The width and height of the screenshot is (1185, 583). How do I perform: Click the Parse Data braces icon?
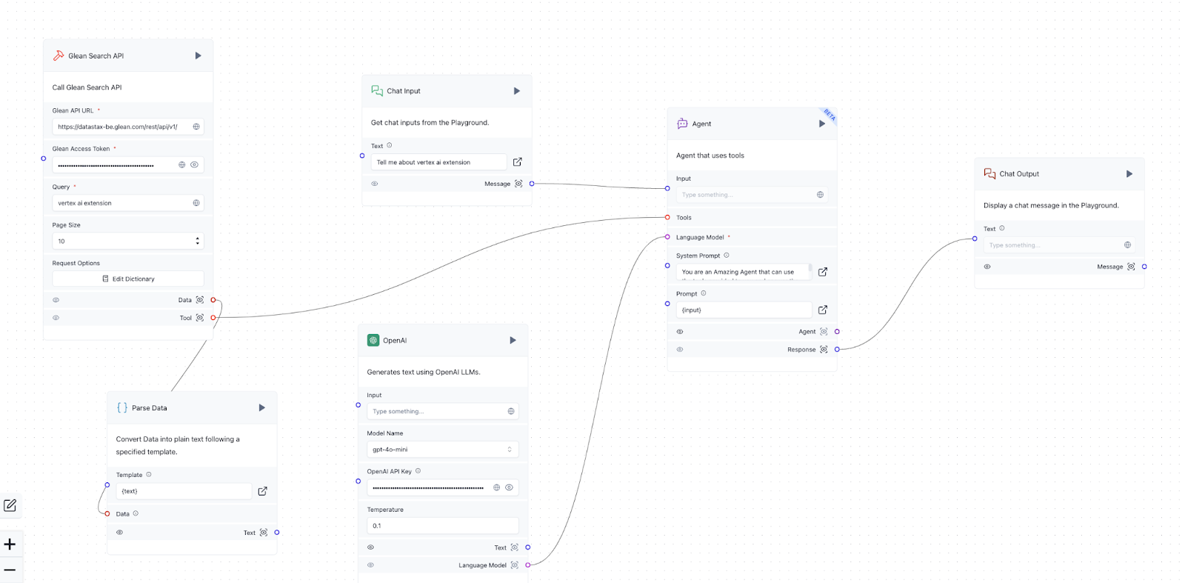tap(122, 407)
